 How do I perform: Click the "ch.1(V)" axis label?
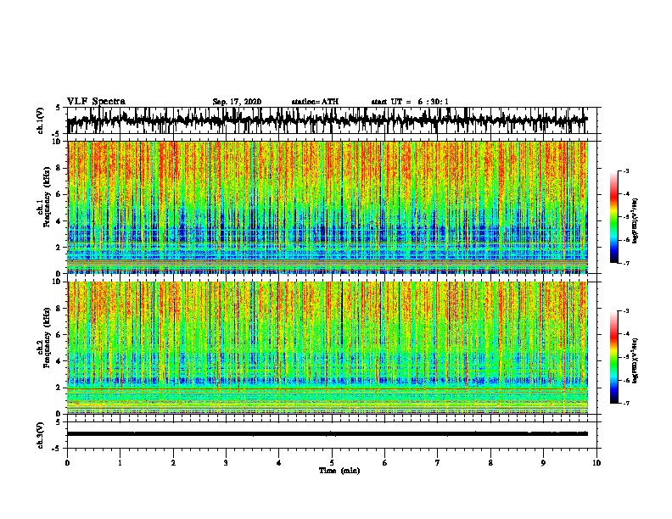click(40, 120)
